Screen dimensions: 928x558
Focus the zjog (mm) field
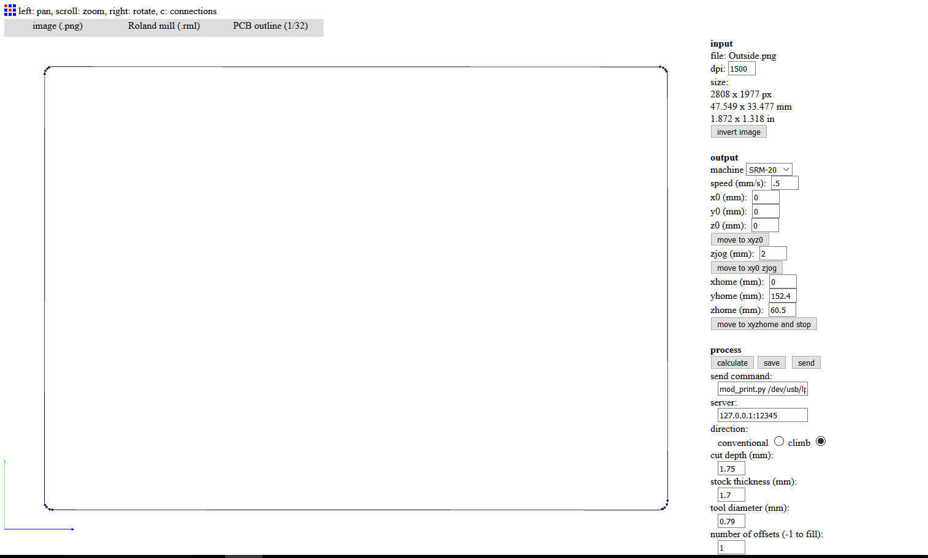coord(773,254)
